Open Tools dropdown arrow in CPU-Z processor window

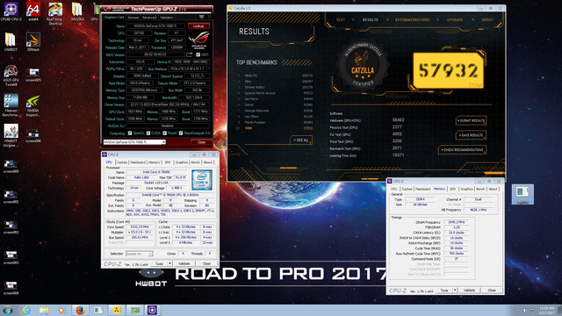point(169,263)
